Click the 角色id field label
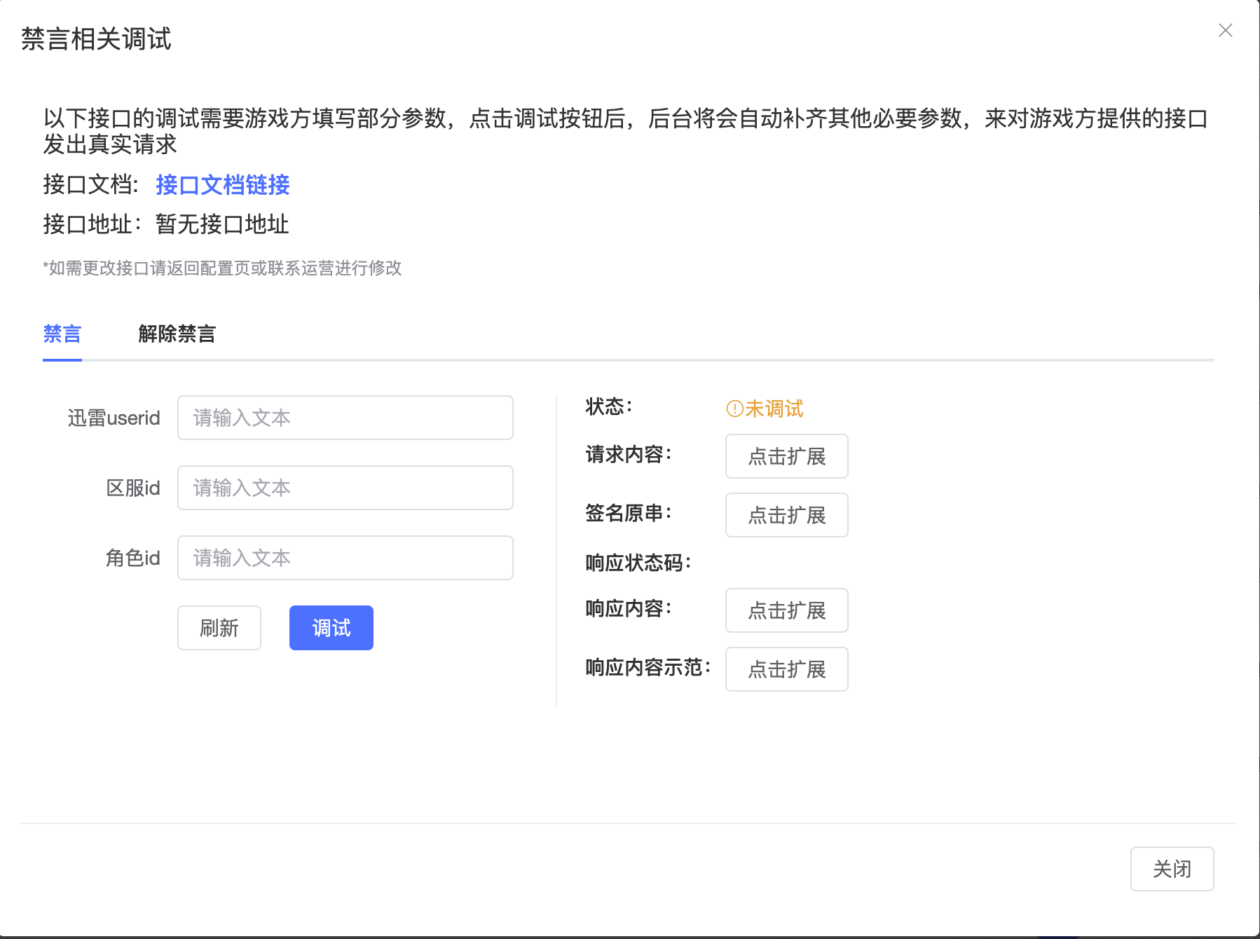Image resolution: width=1260 pixels, height=939 pixels. (x=132, y=558)
